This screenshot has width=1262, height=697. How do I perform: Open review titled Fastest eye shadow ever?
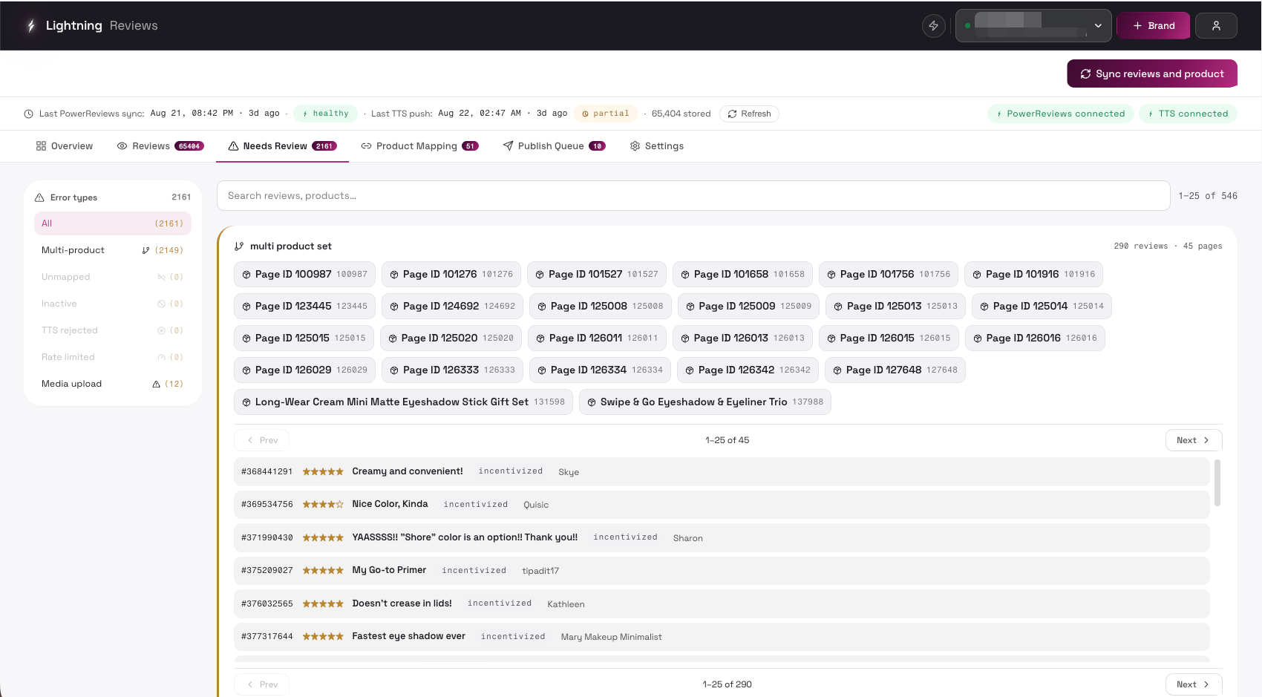[x=722, y=636]
